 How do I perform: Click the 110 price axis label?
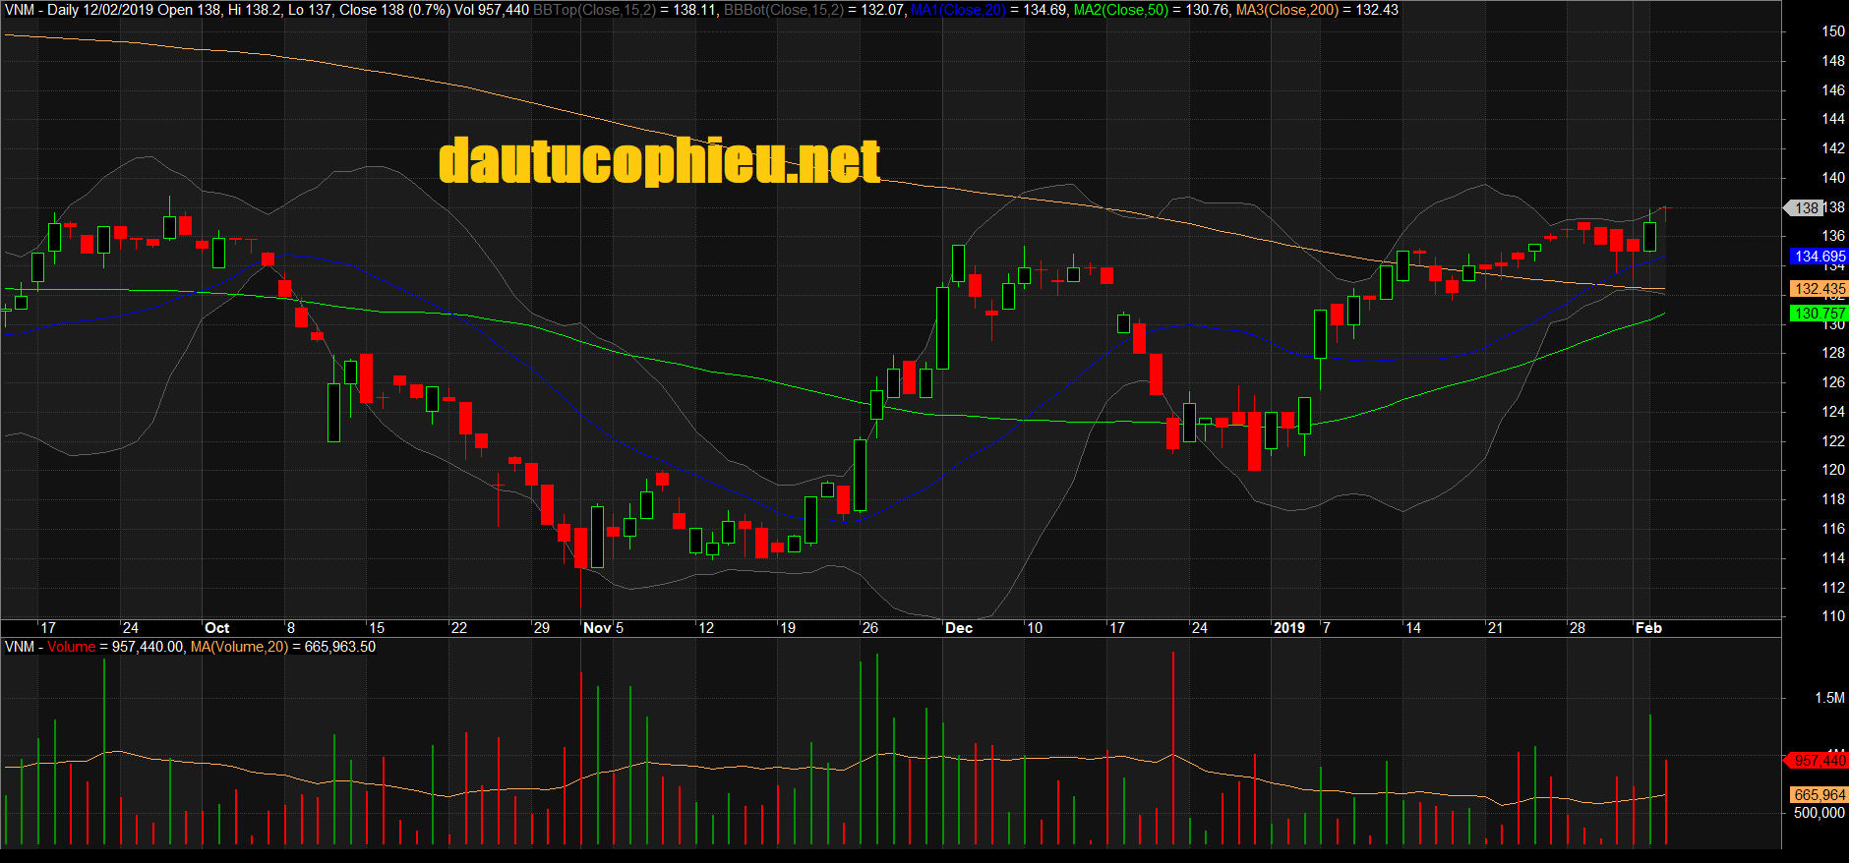pos(1833,616)
